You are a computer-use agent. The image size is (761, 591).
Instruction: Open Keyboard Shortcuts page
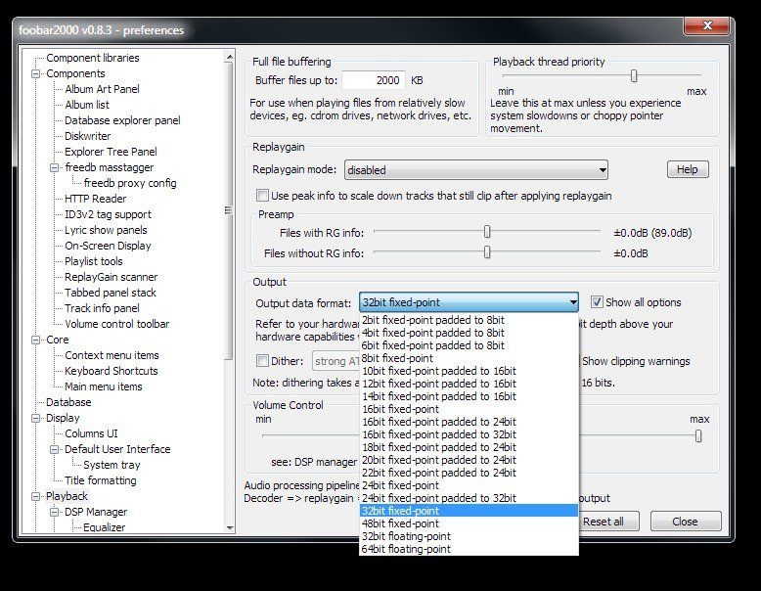tap(112, 371)
